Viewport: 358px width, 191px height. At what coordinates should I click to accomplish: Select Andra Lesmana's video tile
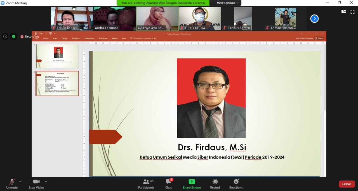(x=115, y=18)
